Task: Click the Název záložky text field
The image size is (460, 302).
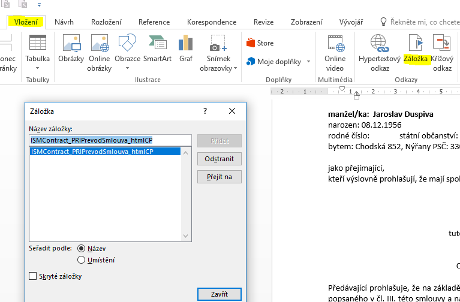Action: (x=110, y=140)
